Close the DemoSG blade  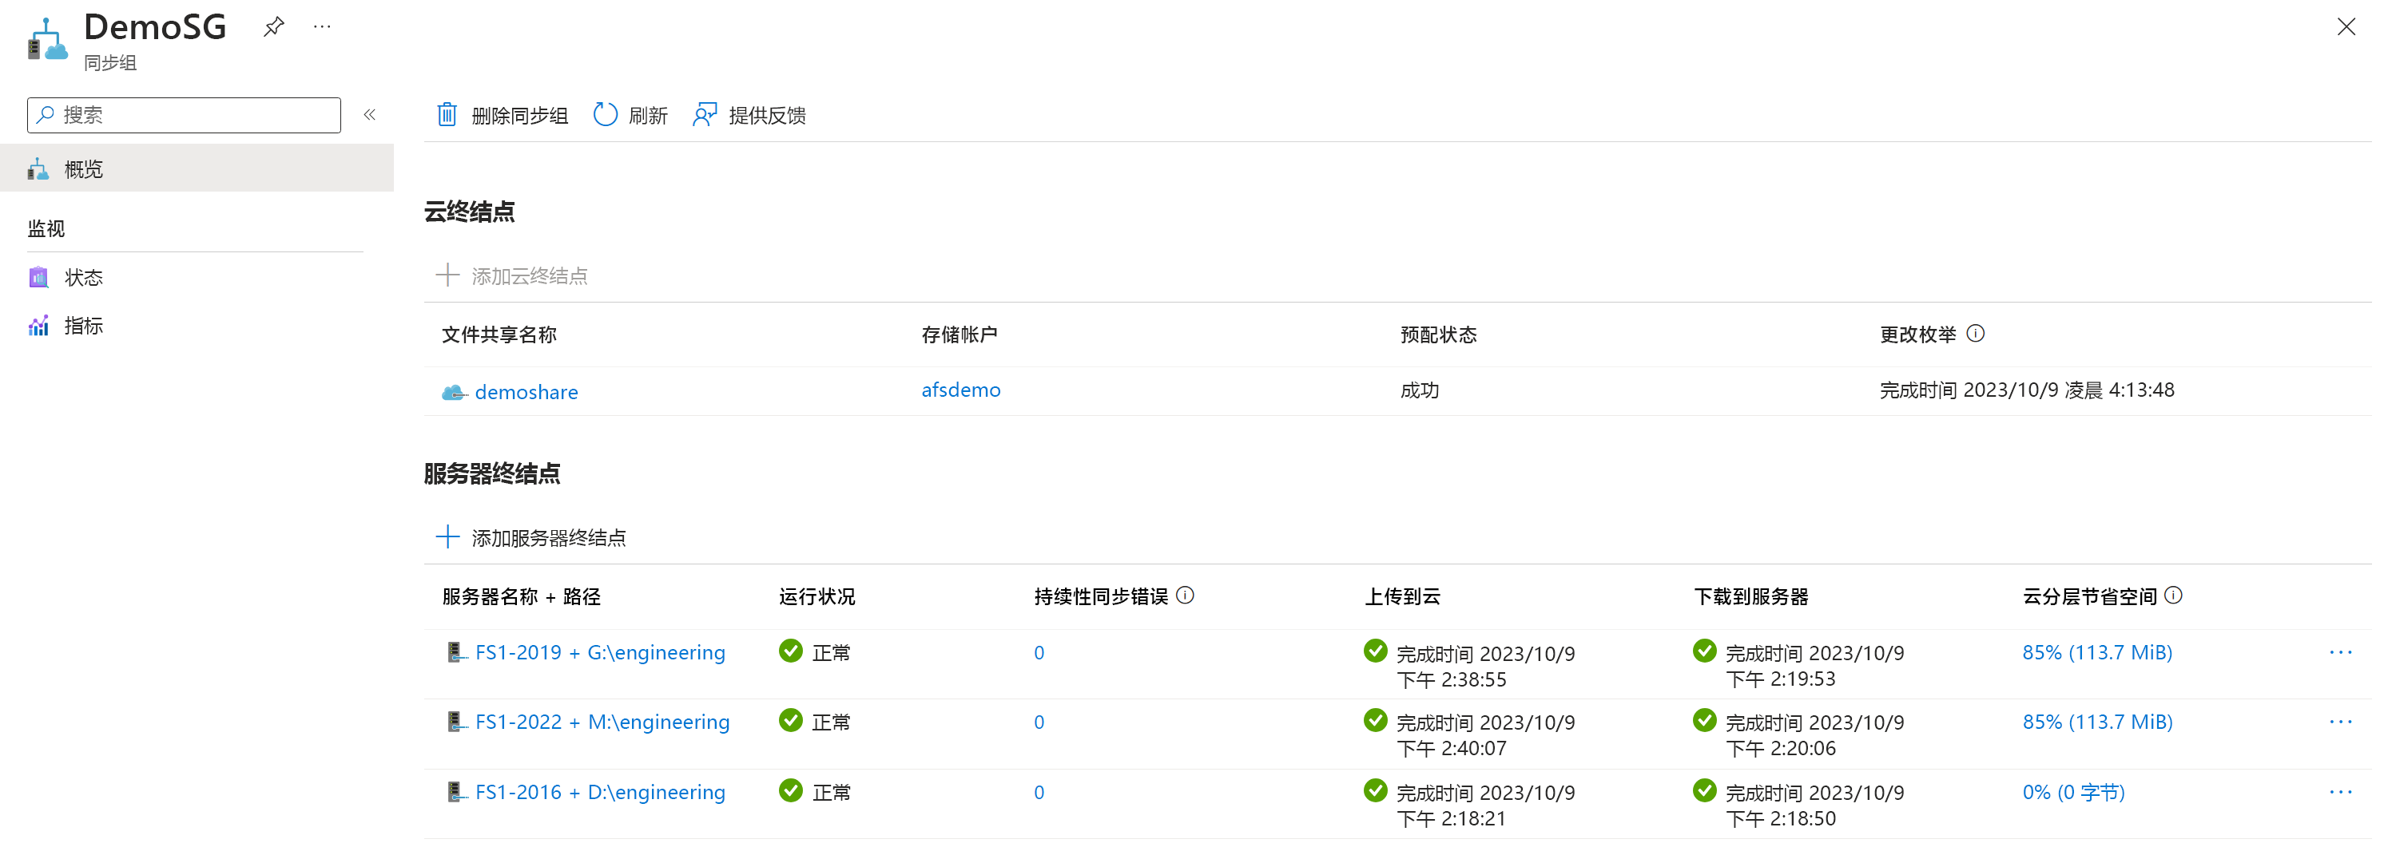tap(2346, 27)
